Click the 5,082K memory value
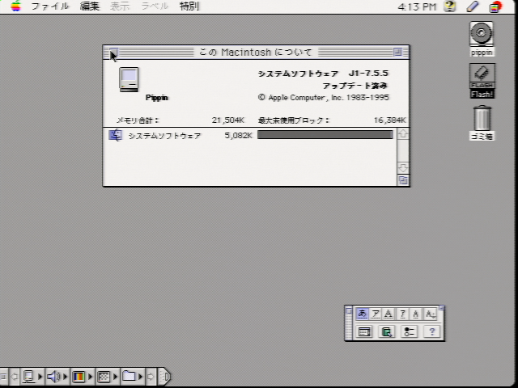The height and width of the screenshot is (388, 518). click(x=238, y=135)
